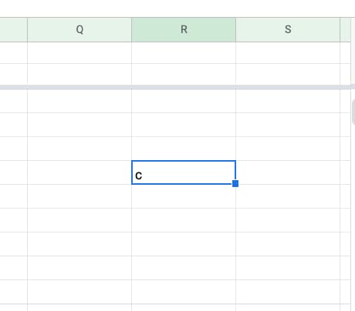This screenshot has height=311, width=355.
Task: Click the vertical scrollbar thumb at right edge
Action: (353, 112)
